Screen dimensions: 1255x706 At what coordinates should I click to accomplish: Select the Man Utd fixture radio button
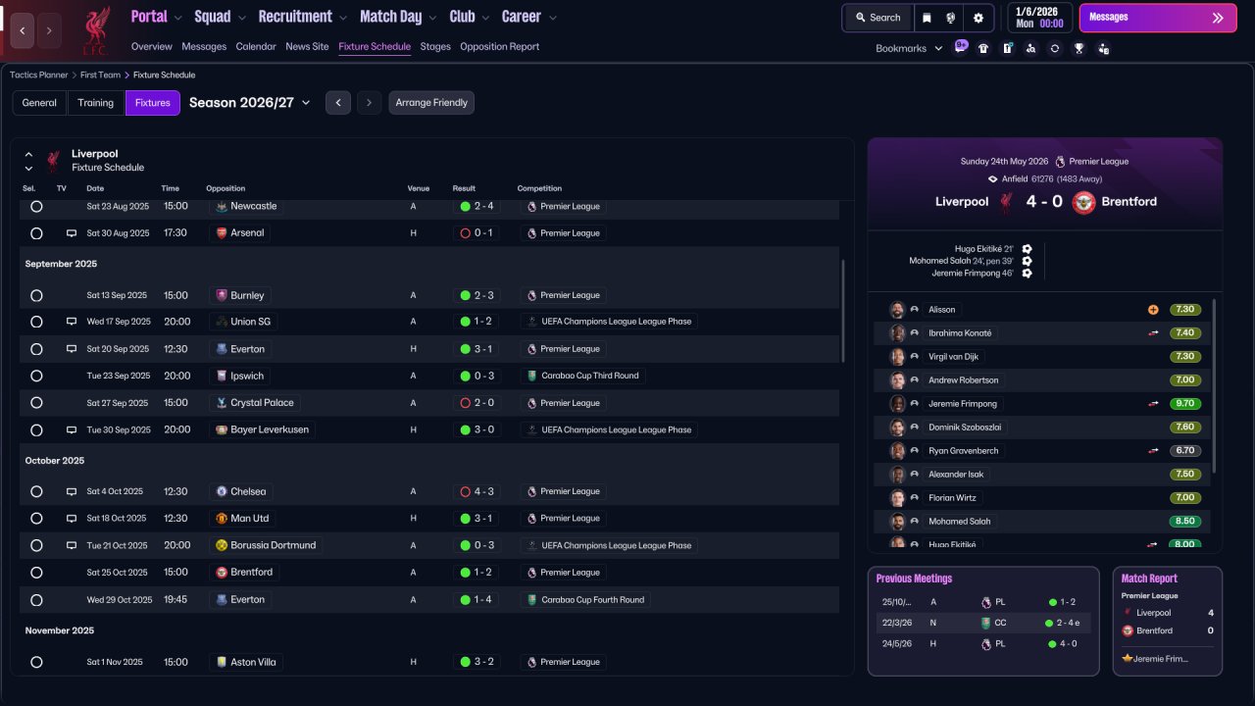(x=36, y=519)
